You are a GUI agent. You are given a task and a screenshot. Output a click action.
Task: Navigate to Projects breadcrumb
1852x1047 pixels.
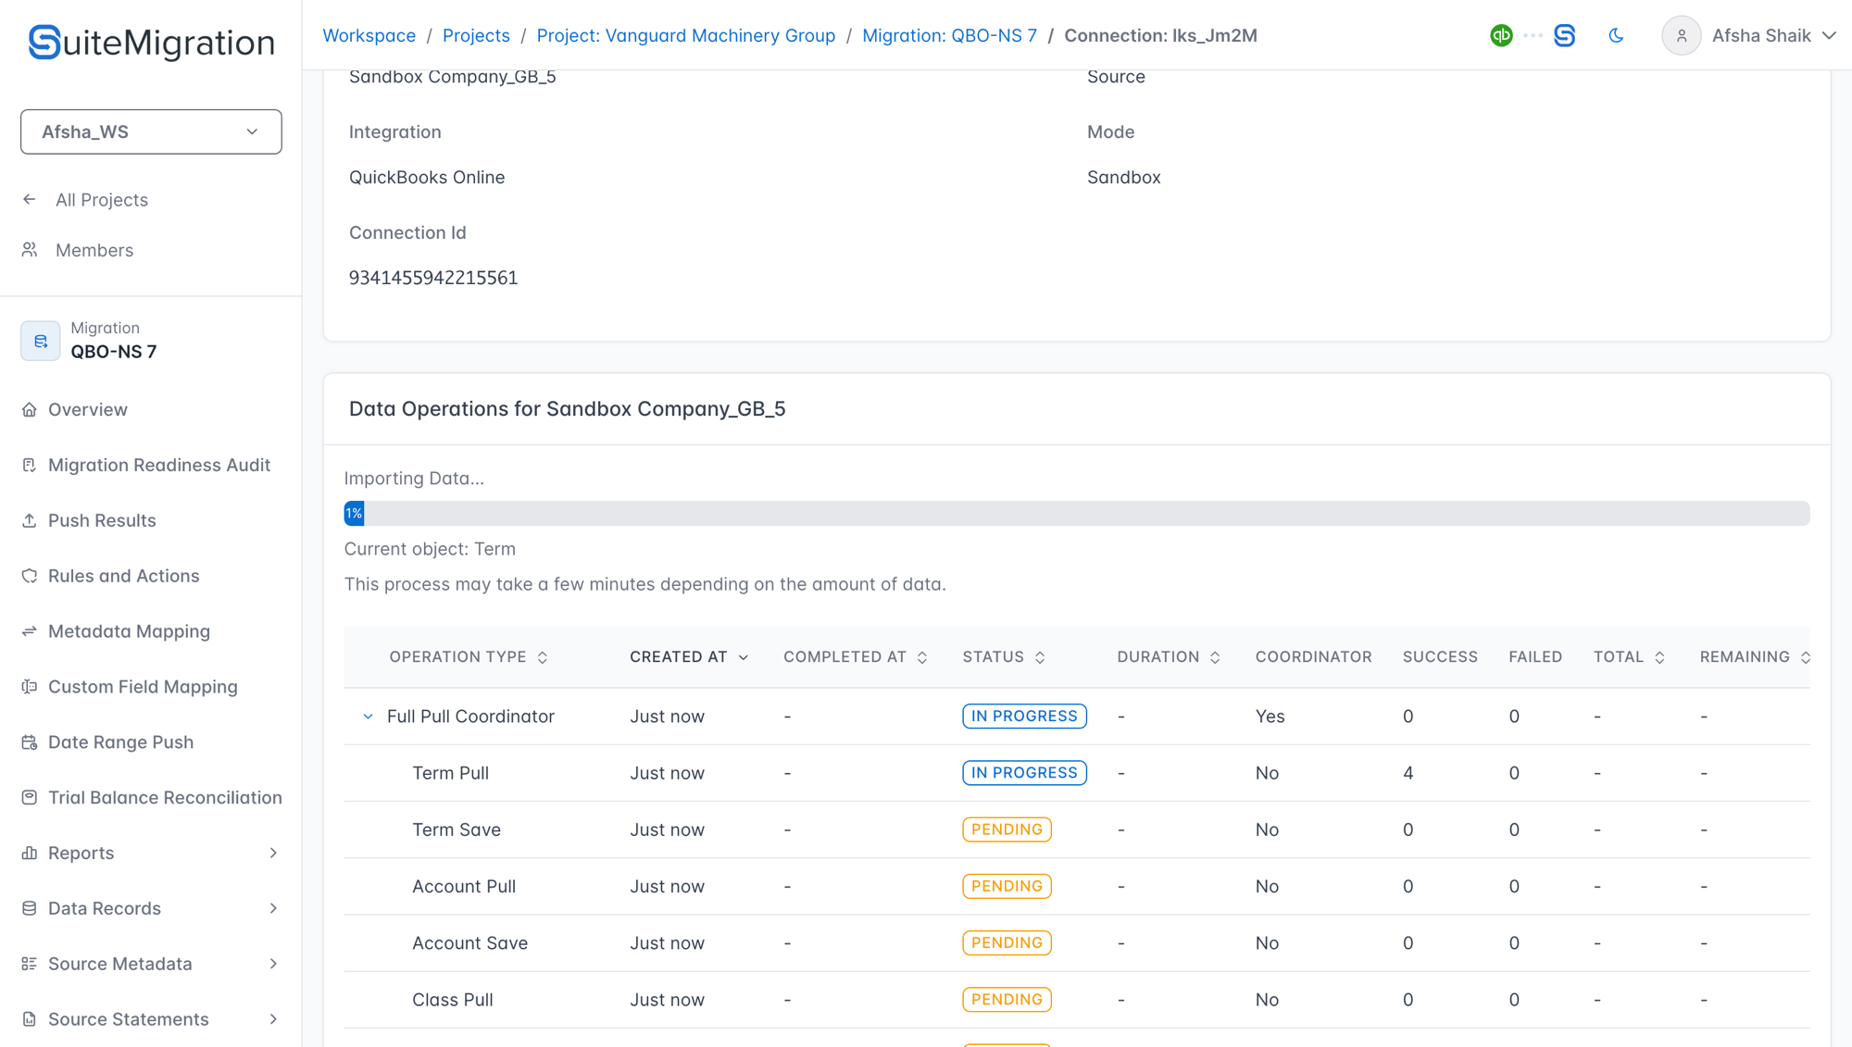476,35
